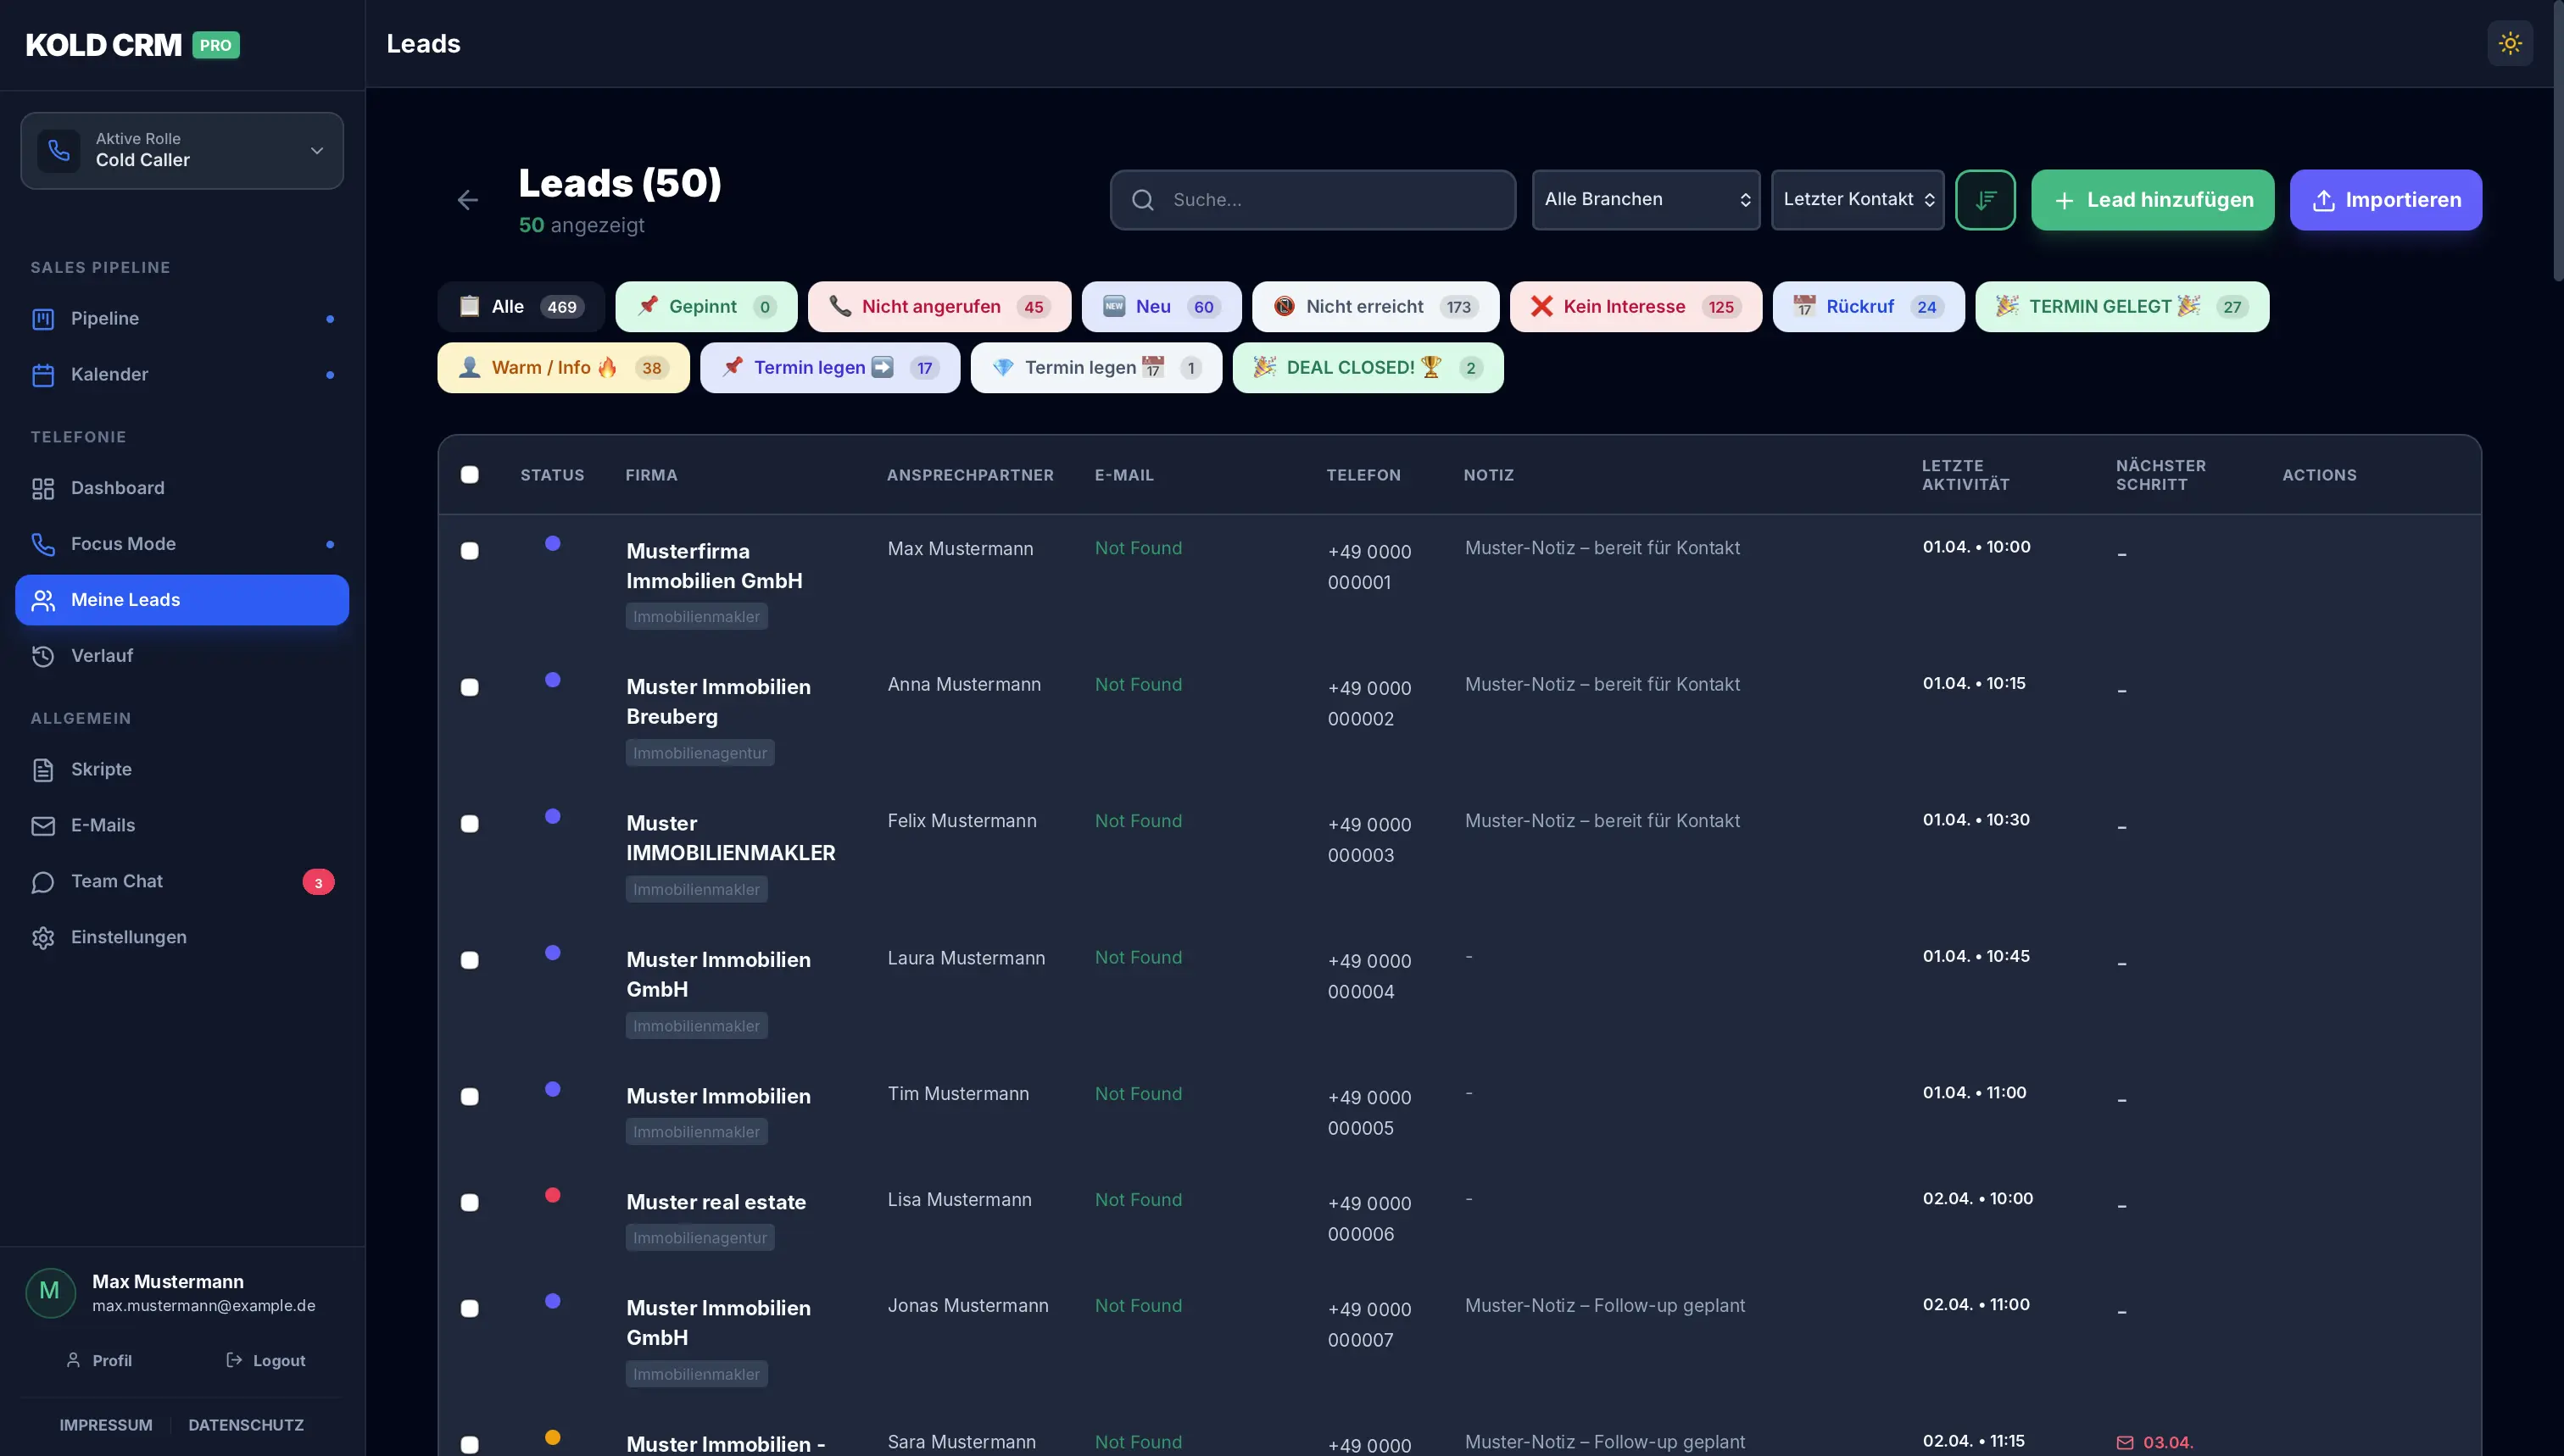Check the Muster real estate row
This screenshot has width=2564, height=1456.
click(469, 1203)
